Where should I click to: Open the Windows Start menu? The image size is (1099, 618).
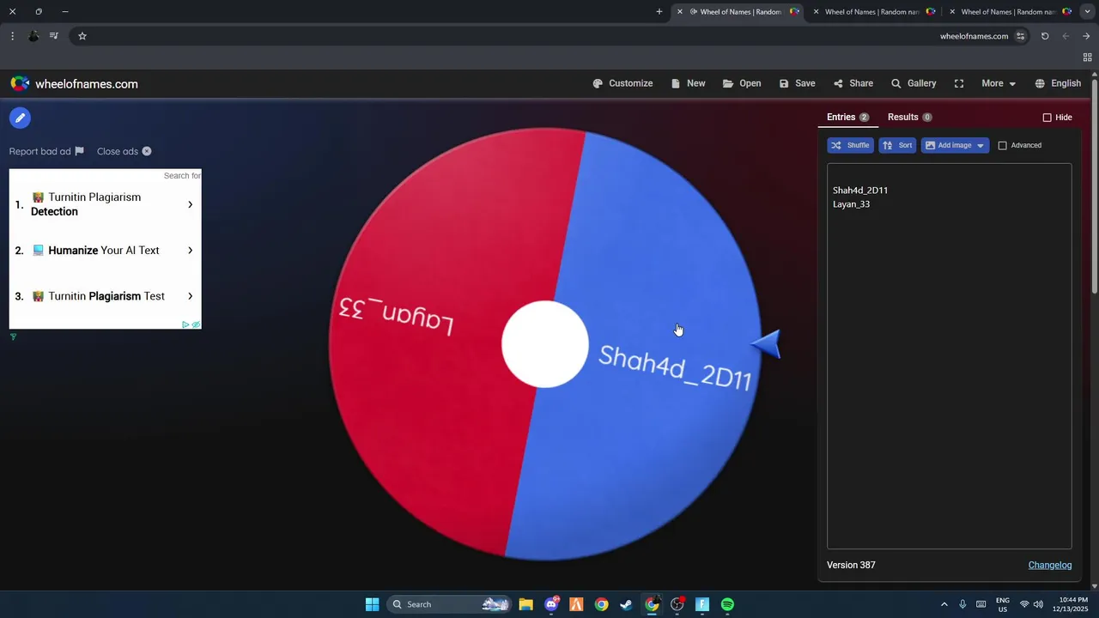point(372,604)
